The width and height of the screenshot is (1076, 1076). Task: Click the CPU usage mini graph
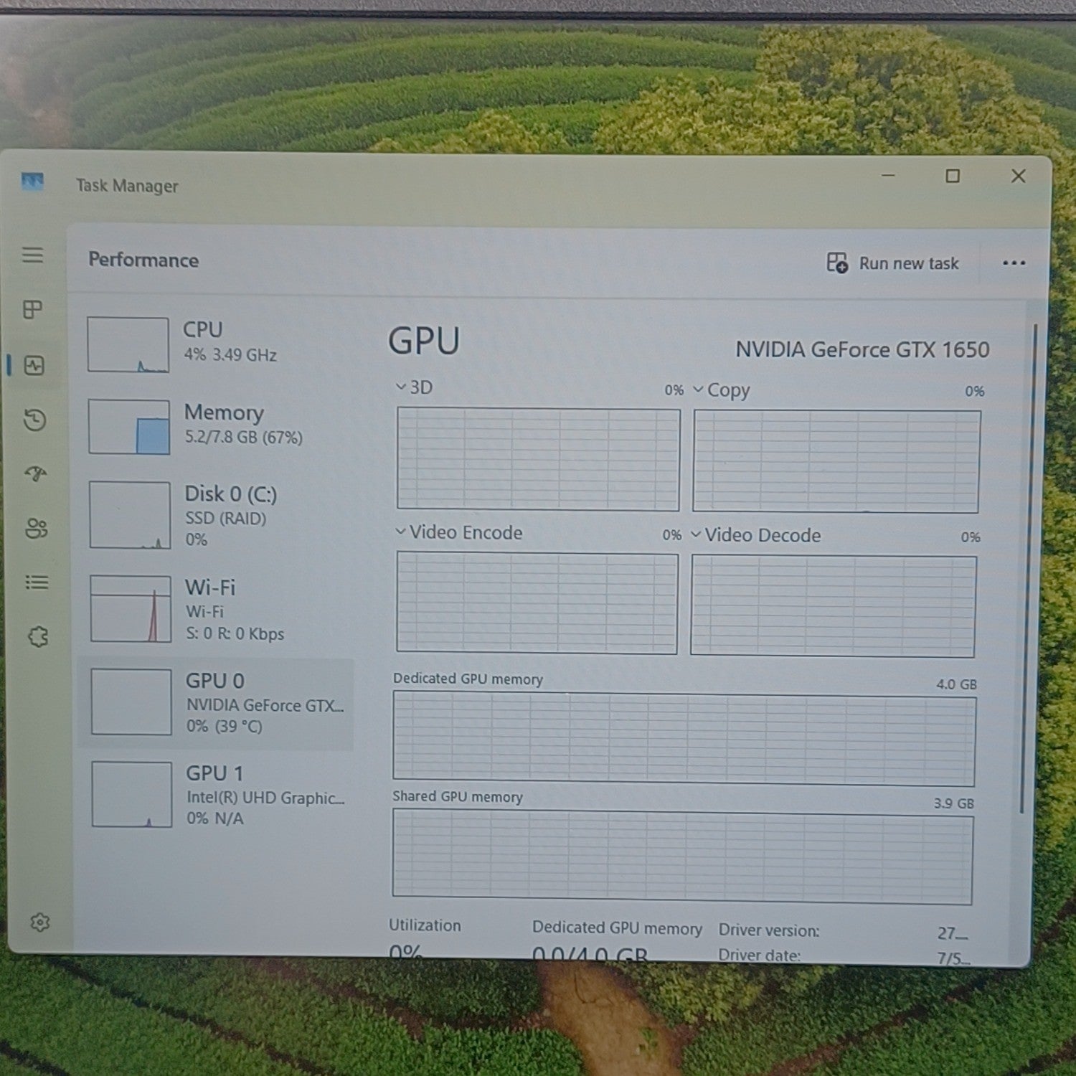pyautogui.click(x=128, y=344)
